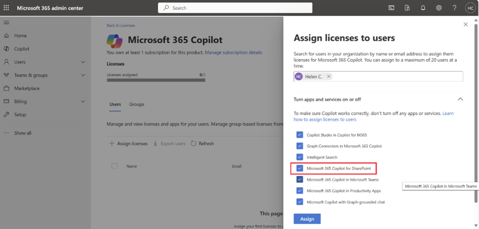Expand the Users chevron in sidebar

point(83,62)
